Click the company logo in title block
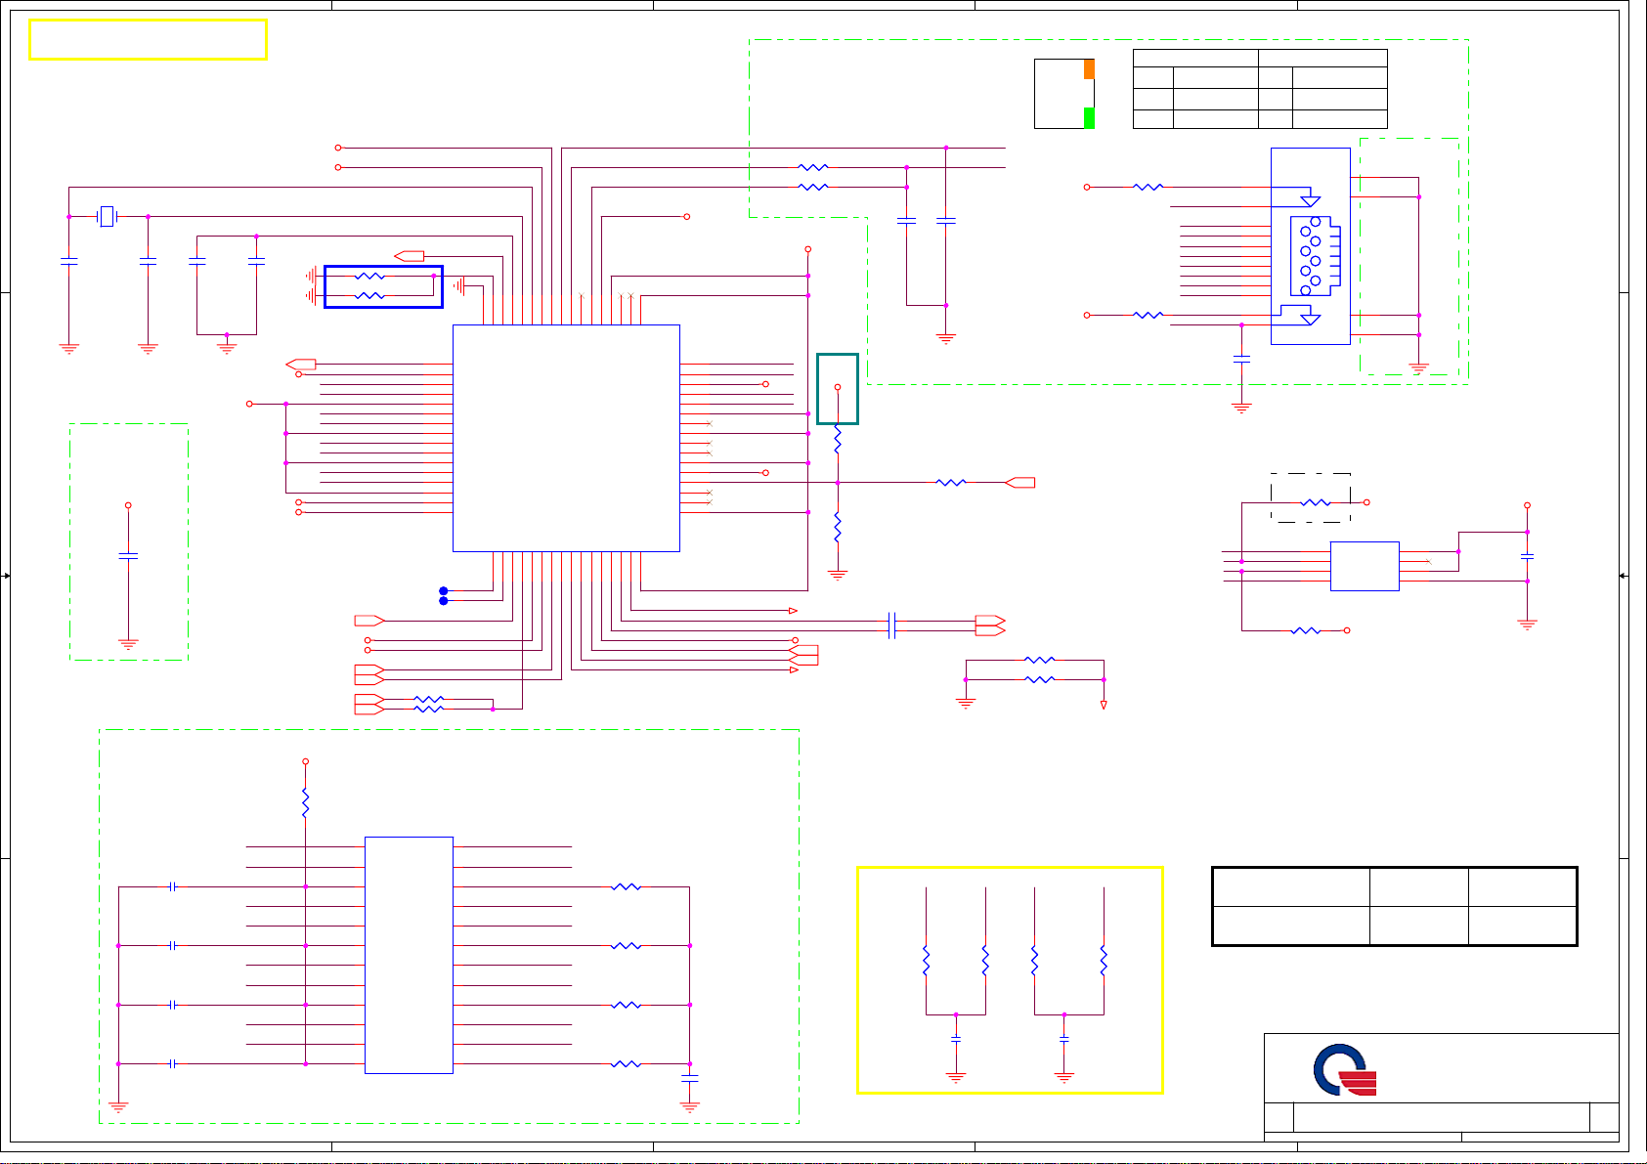Image resolution: width=1647 pixels, height=1164 pixels. tap(1345, 1070)
